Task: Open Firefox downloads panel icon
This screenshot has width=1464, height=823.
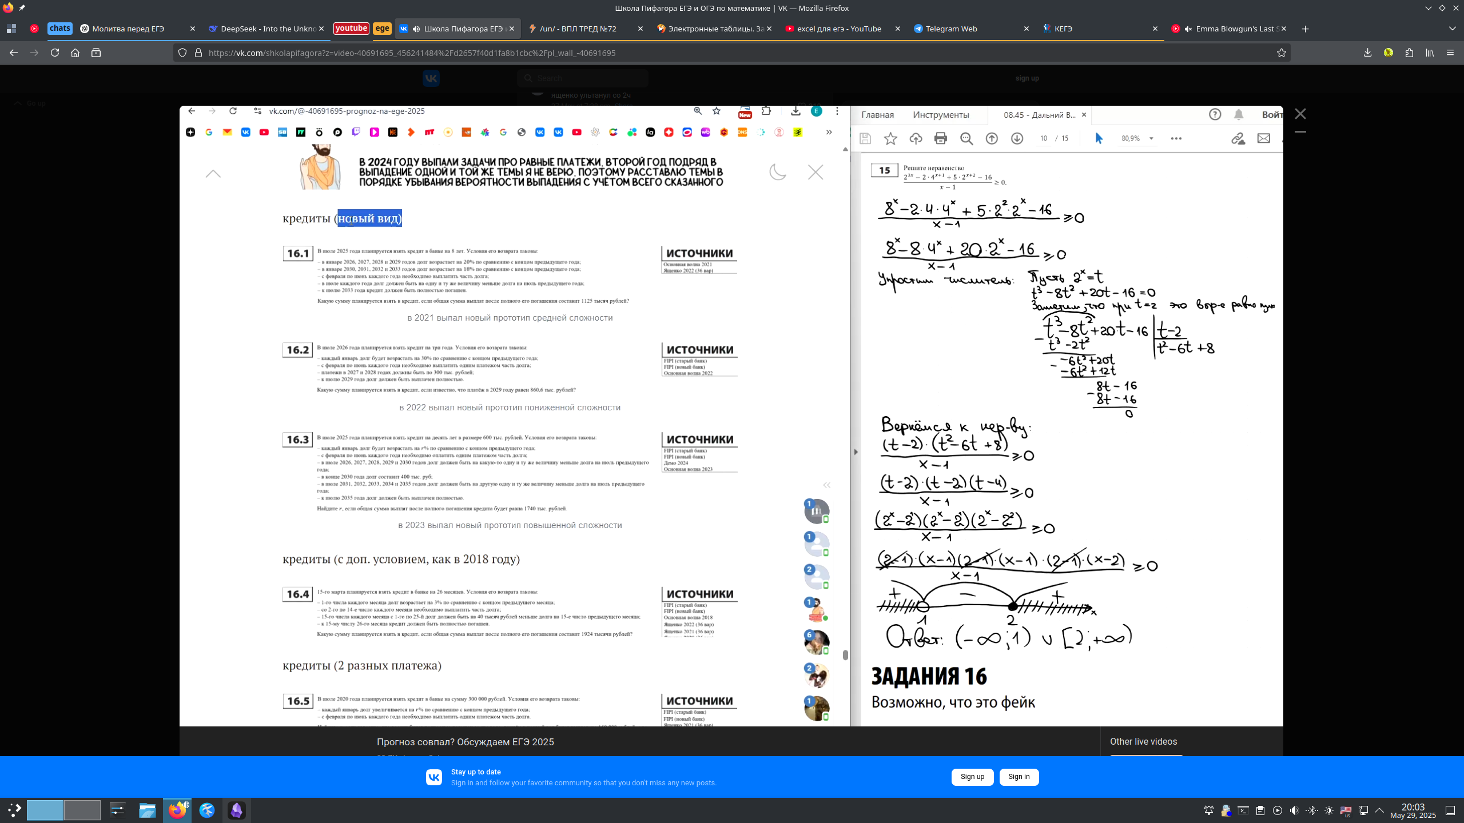Action: (1367, 53)
